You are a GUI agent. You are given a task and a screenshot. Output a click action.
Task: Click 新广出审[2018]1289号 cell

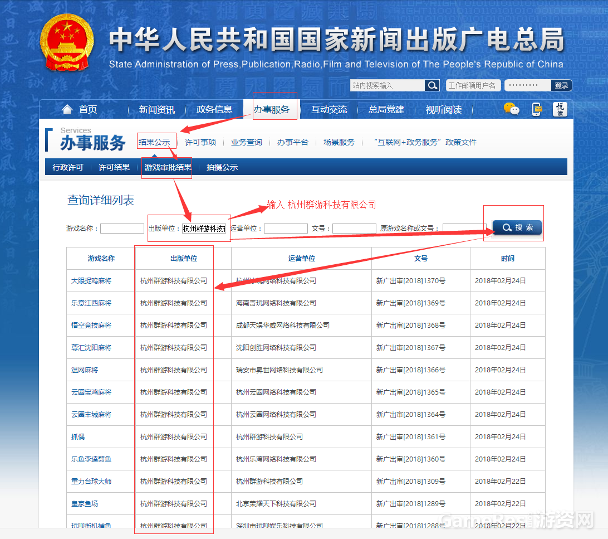pyautogui.click(x=411, y=504)
